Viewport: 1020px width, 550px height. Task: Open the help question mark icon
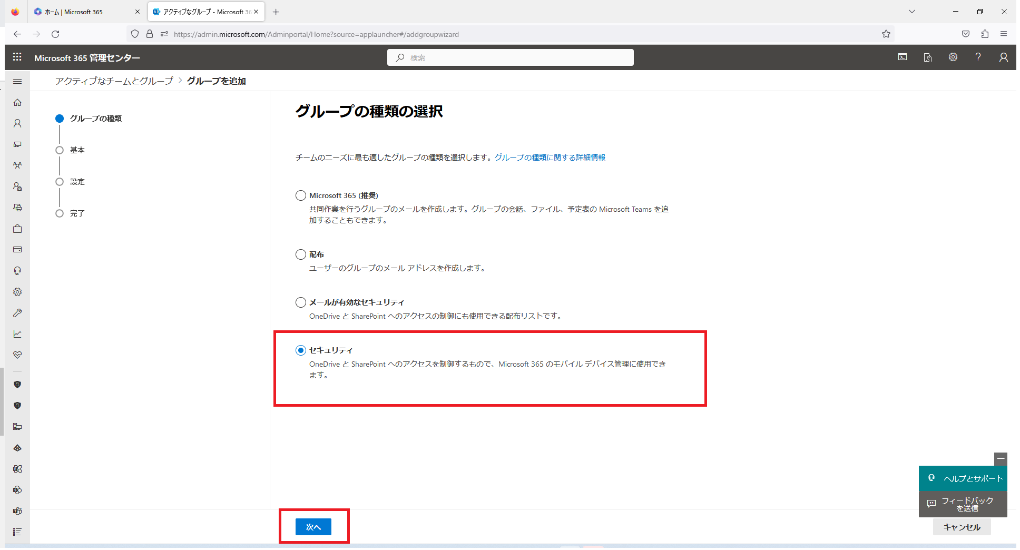(978, 57)
